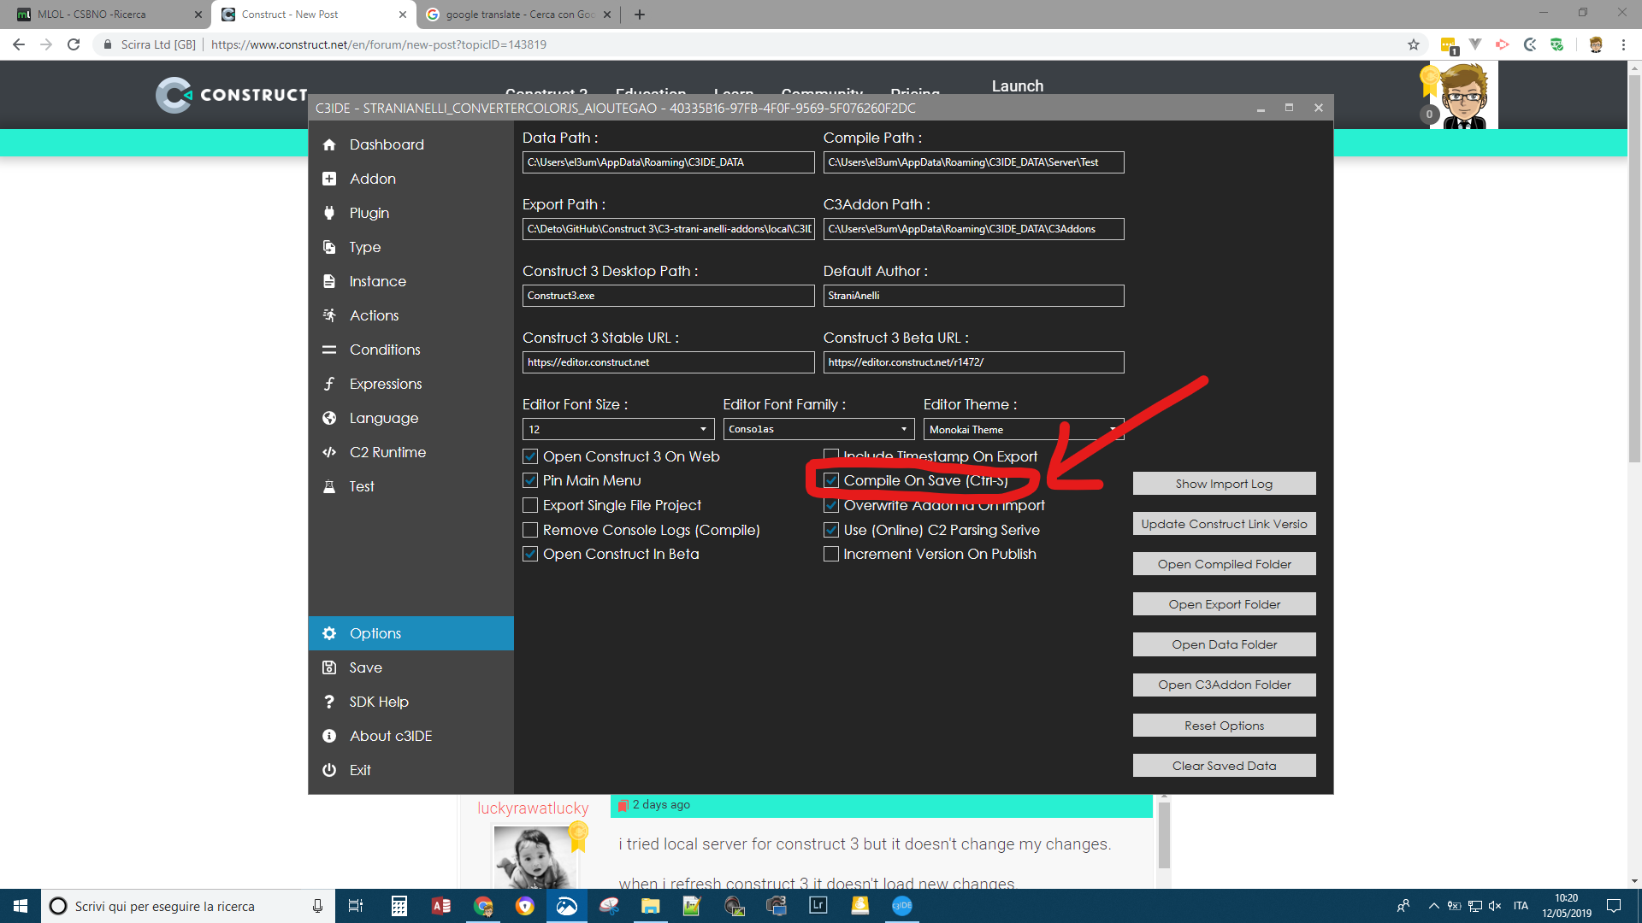Image resolution: width=1642 pixels, height=923 pixels.
Task: Click the taskbar clock and date
Action: point(1566,906)
